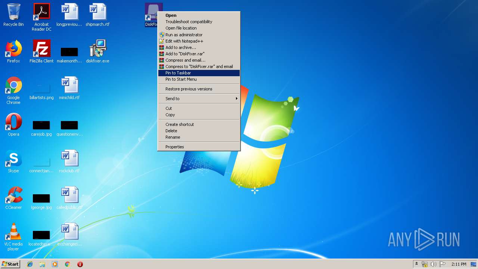Open the volume speaker tray icon
Image resolution: width=478 pixels, height=269 pixels.
[434, 264]
